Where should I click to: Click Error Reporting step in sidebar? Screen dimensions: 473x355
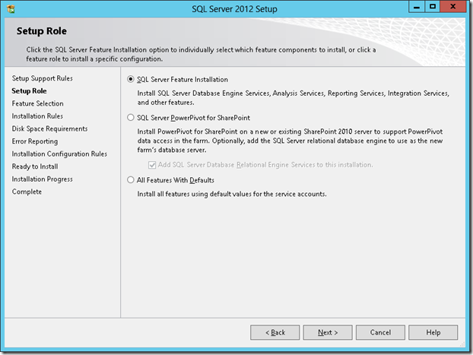tap(35, 141)
